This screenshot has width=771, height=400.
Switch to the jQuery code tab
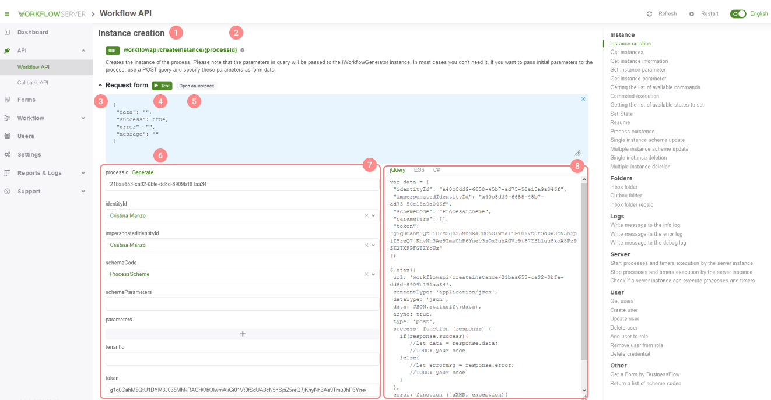(x=397, y=170)
